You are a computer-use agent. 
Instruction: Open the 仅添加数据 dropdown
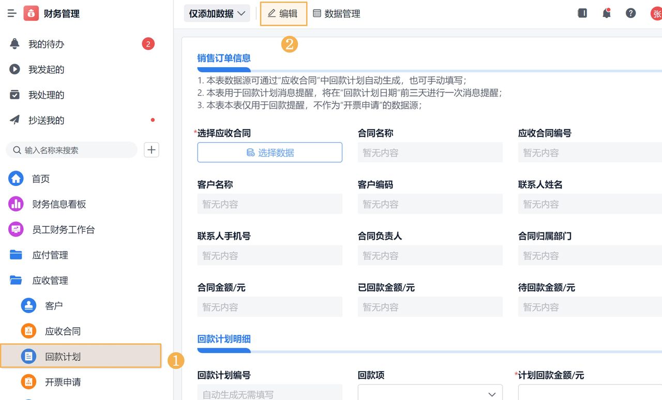click(x=216, y=13)
